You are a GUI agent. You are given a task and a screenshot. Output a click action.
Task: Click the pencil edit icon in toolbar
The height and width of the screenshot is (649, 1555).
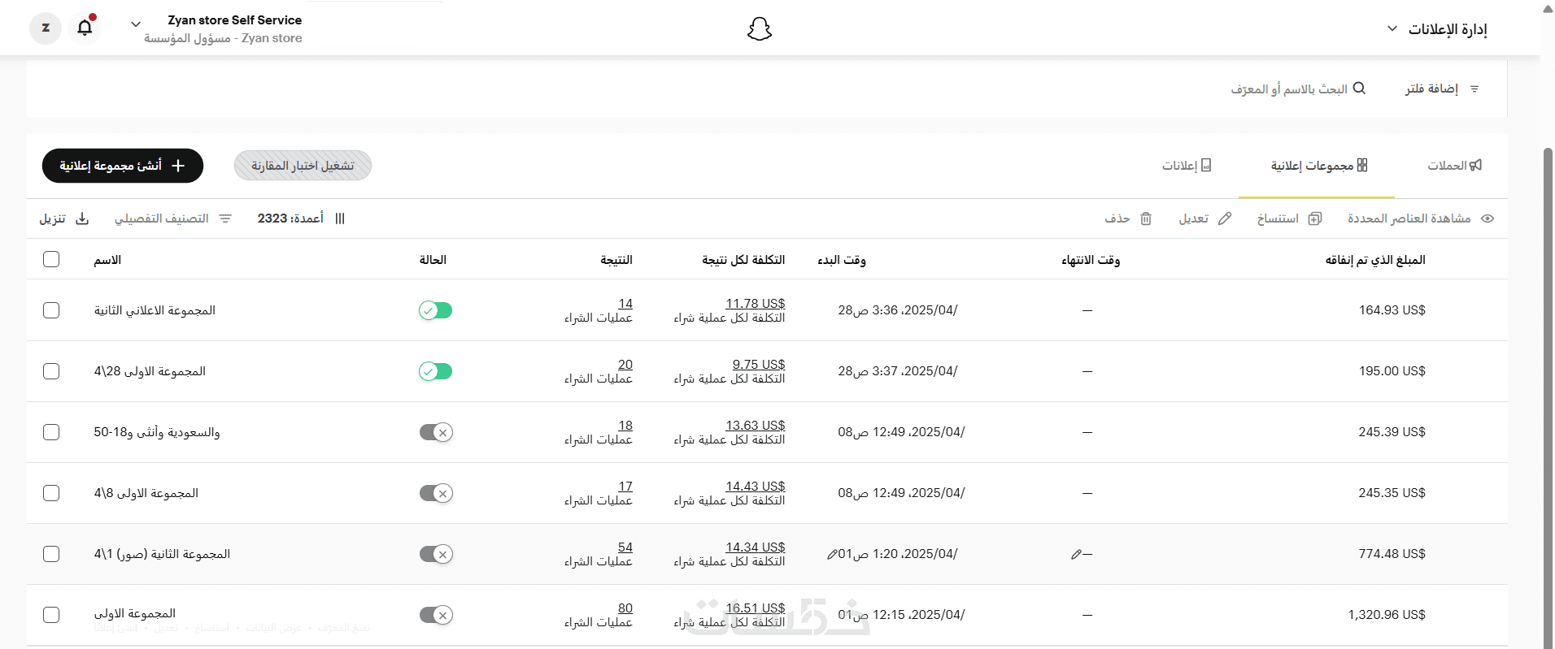(1225, 218)
